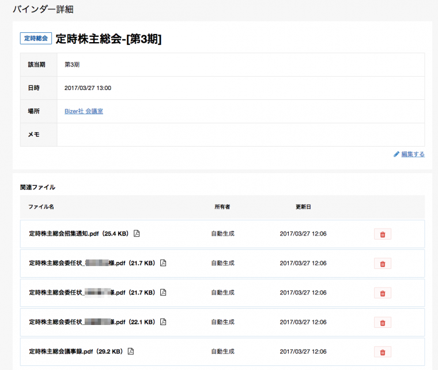This screenshot has width=438, height=370.
Task: Click the pencil icon beside 編集する
Action: click(397, 154)
